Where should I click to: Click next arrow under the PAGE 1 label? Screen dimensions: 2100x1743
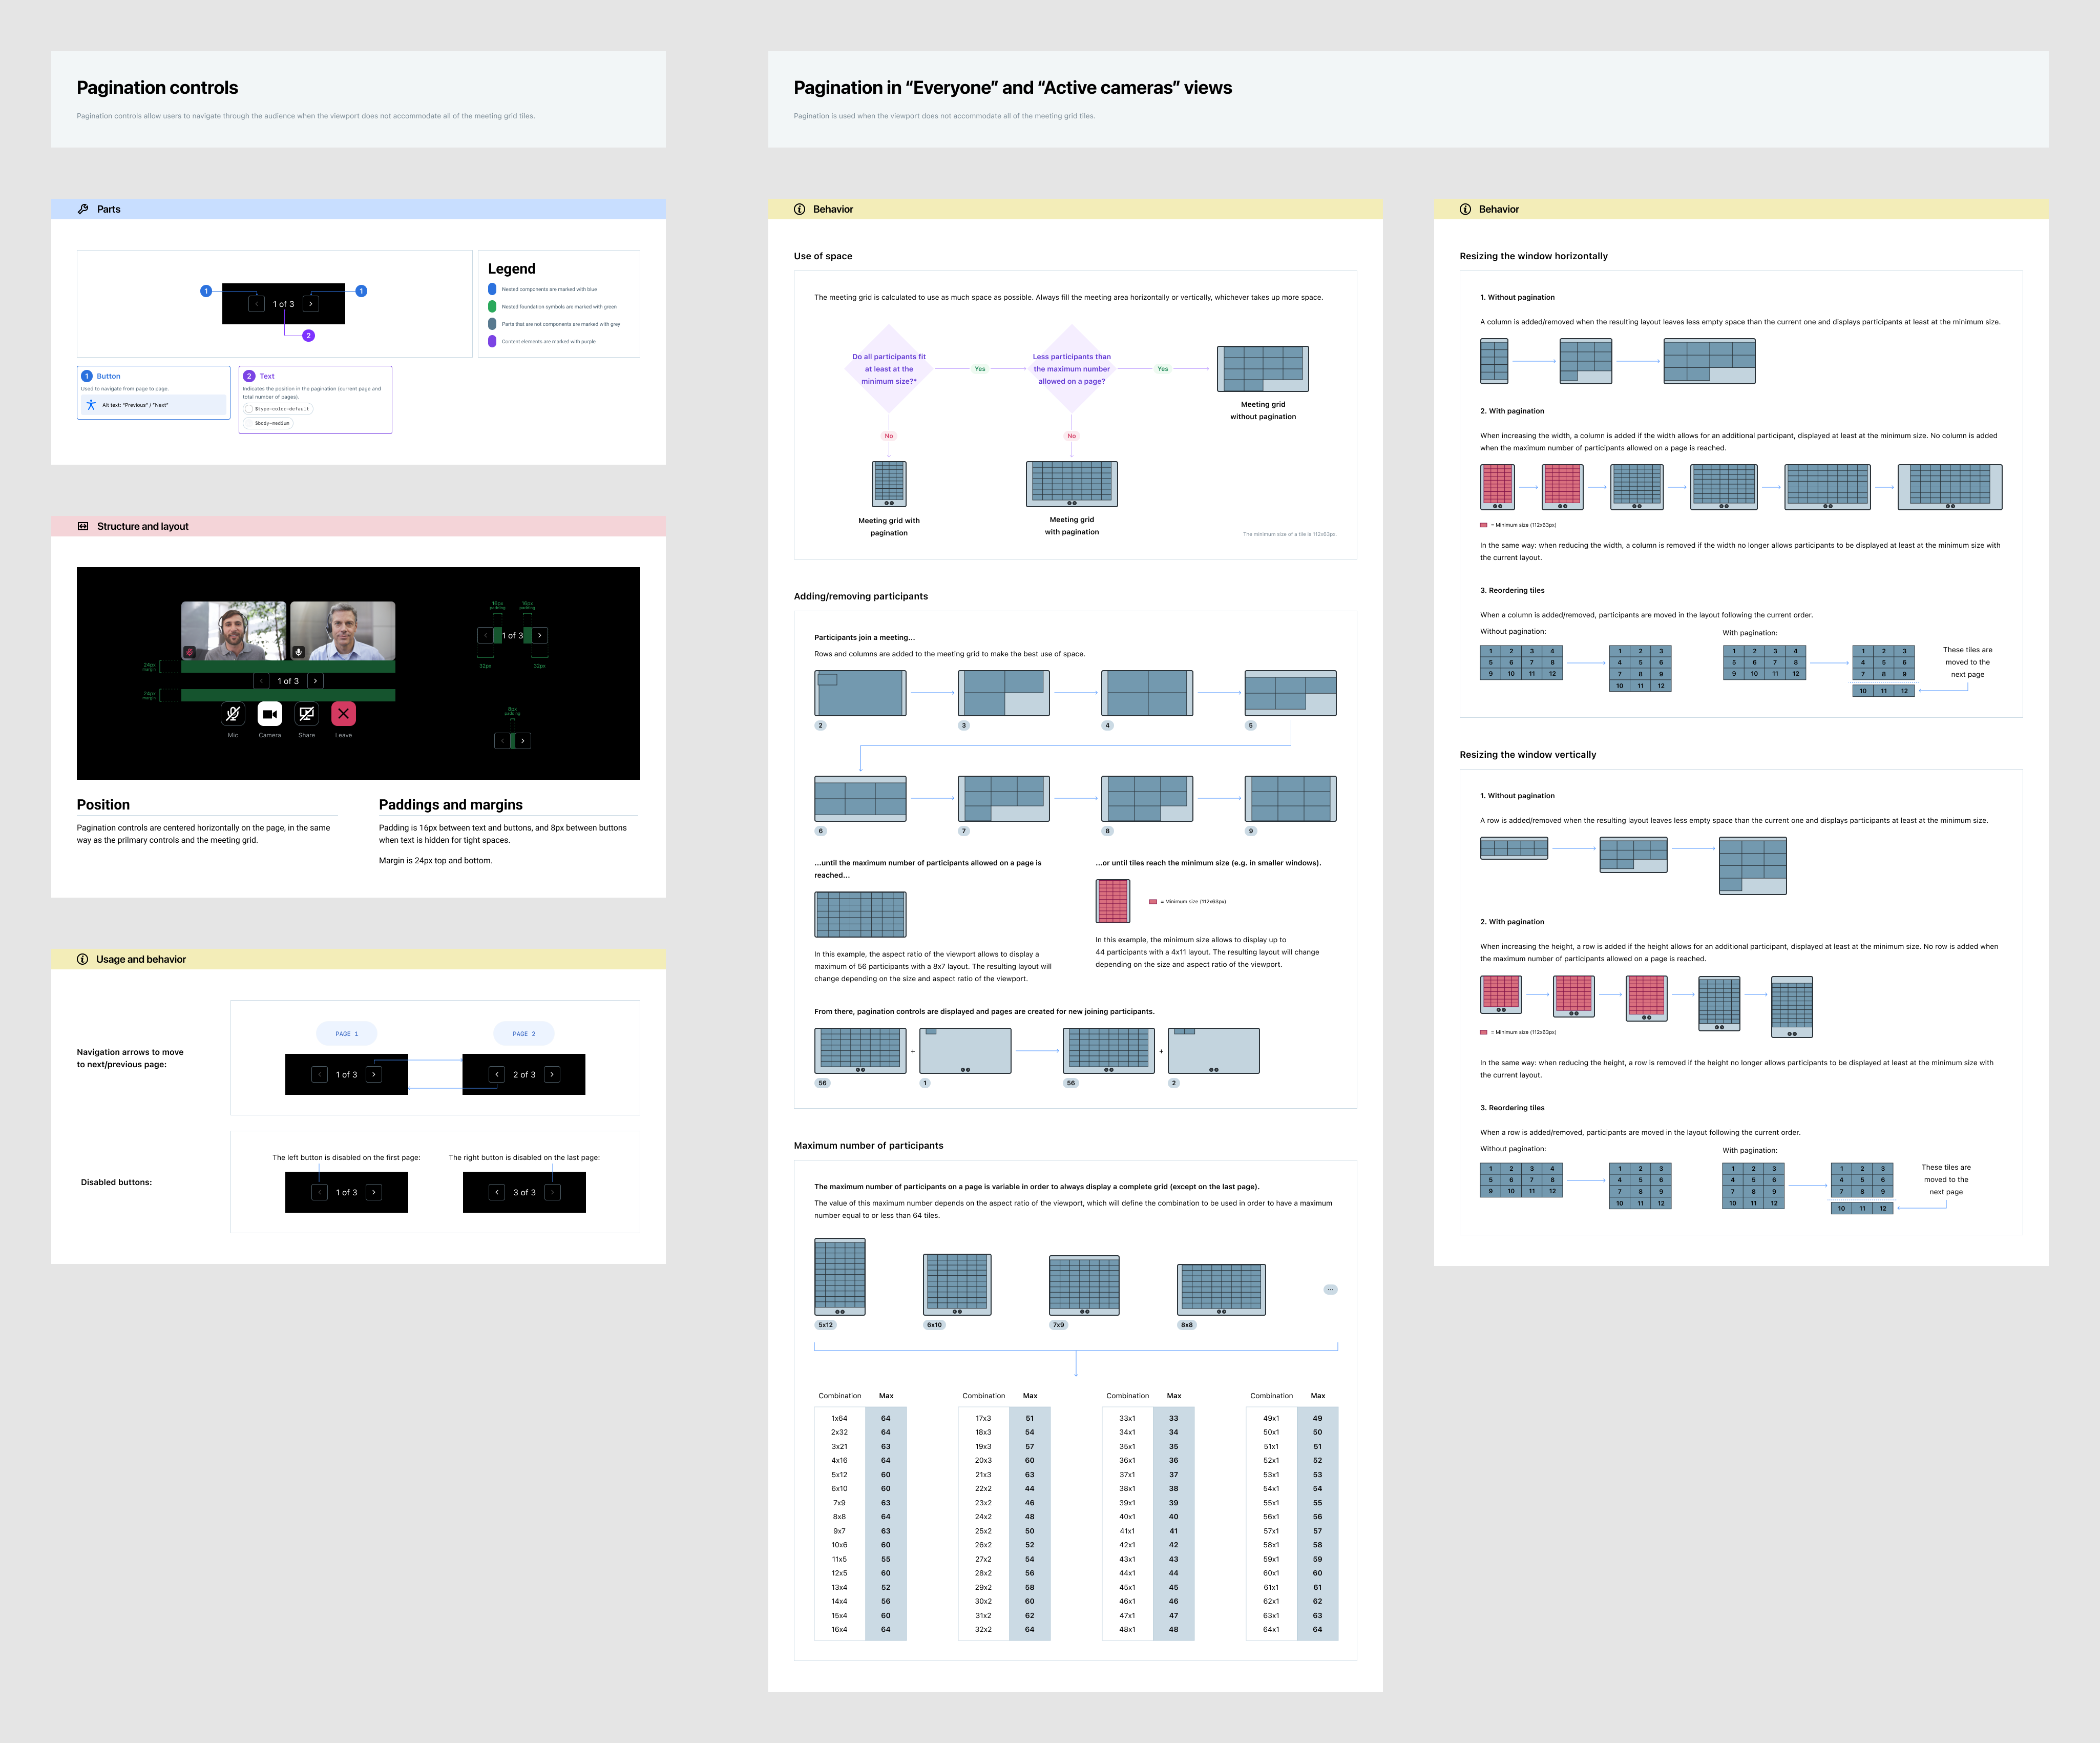pyautogui.click(x=374, y=1074)
